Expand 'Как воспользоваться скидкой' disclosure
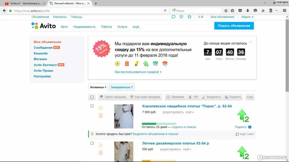 click(138, 72)
